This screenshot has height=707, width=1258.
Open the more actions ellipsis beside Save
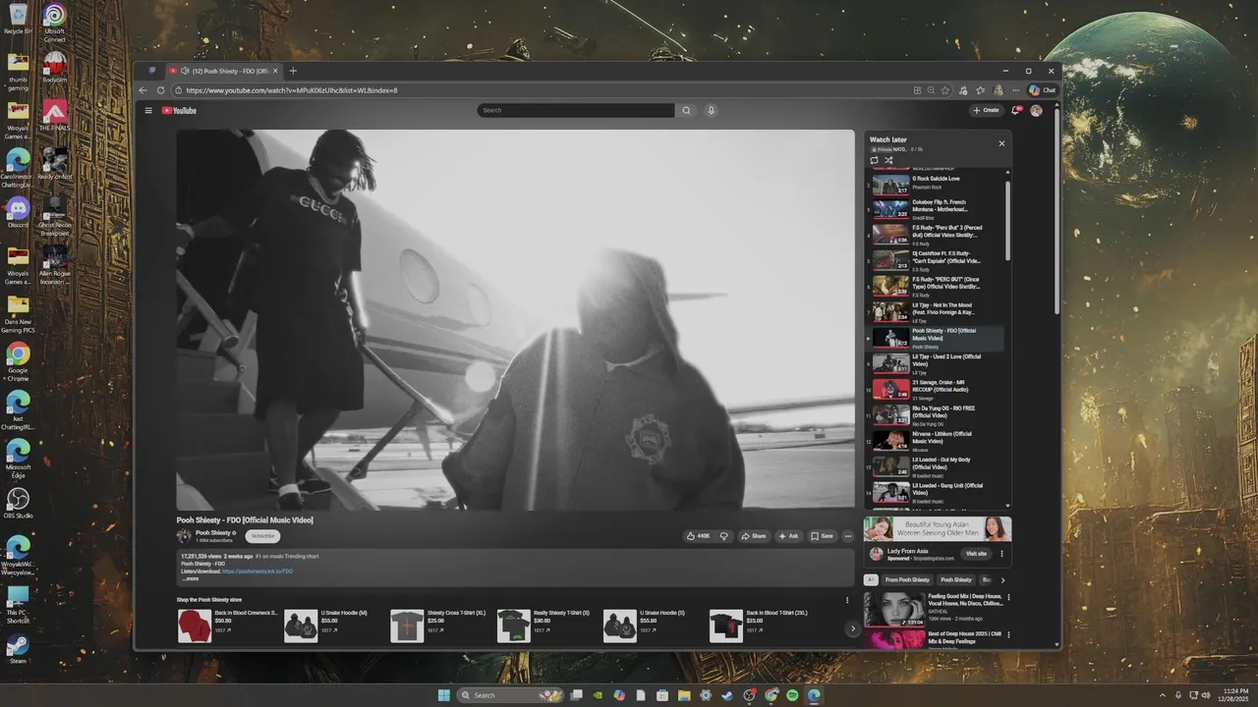(x=848, y=536)
